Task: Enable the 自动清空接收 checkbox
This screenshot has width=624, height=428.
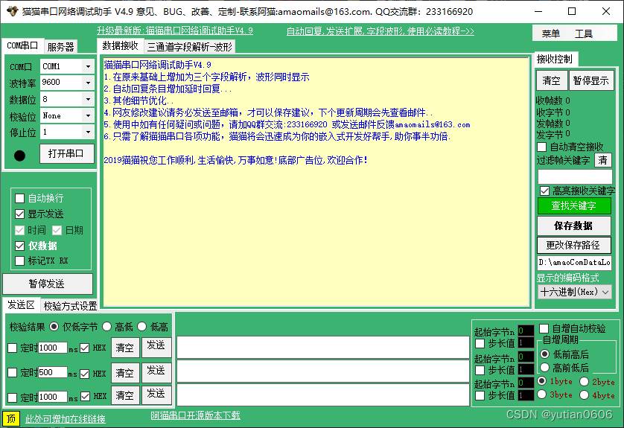Action: [541, 147]
